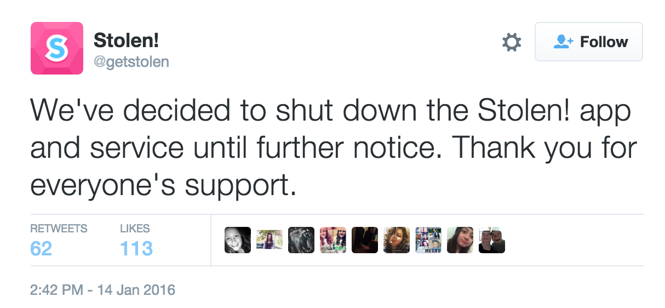Open the dark-haired girl pouting avatar
Viewport: 665px width, 308px height.
(x=460, y=240)
